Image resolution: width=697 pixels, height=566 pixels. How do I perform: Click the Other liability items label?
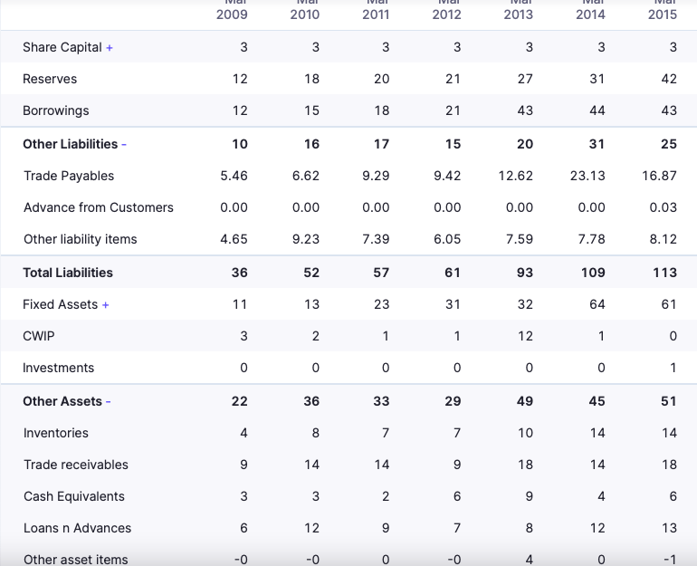[80, 239]
